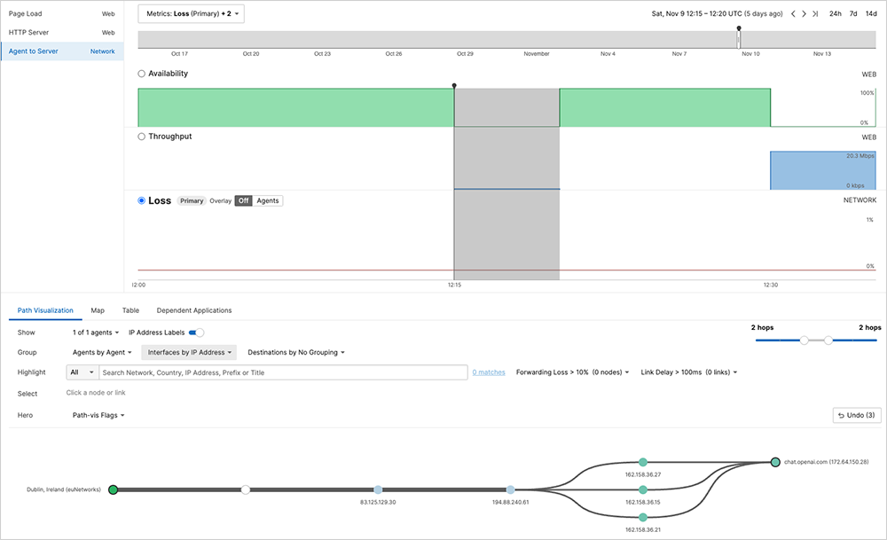Viewport: 887px width, 540px height.
Task: Click the Dublin, Ireland agent node
Action: pos(113,489)
